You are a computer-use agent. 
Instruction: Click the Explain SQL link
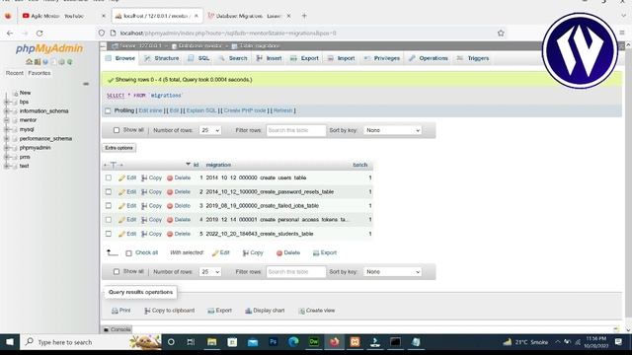point(201,110)
